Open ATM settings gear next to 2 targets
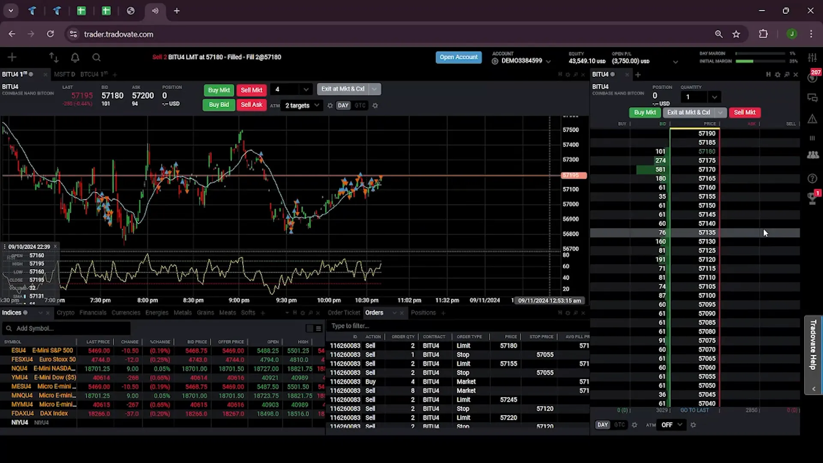The image size is (823, 463). point(330,105)
